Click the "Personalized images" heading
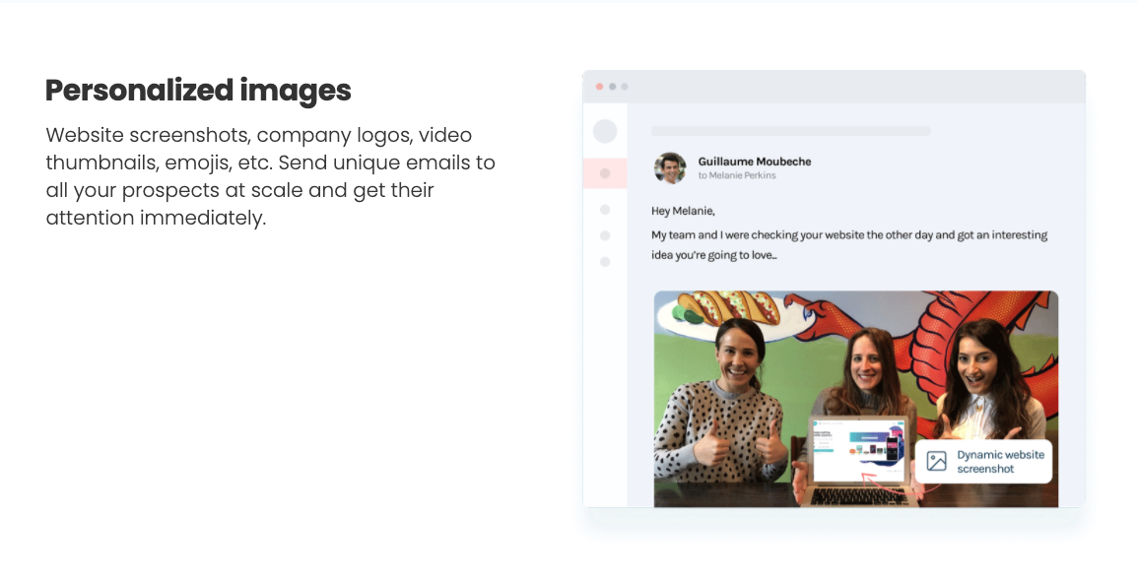Viewport: 1137px width, 585px height. pyautogui.click(x=198, y=91)
